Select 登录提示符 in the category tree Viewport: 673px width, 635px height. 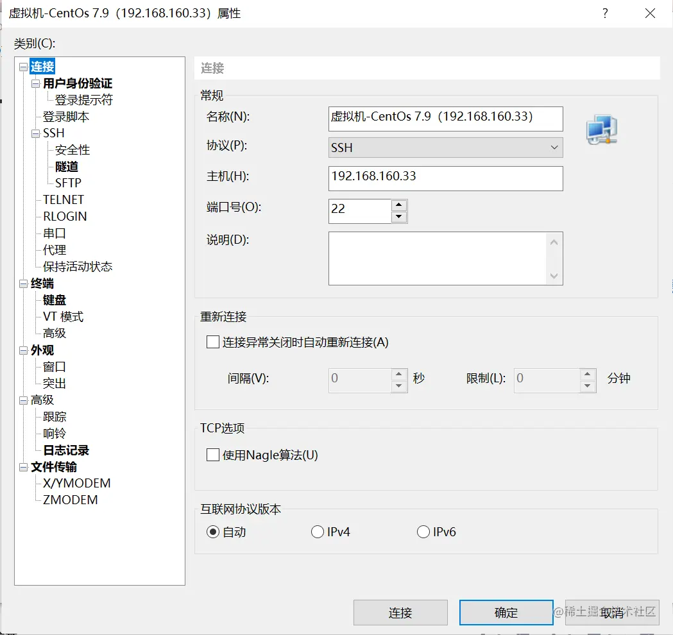[x=83, y=100]
